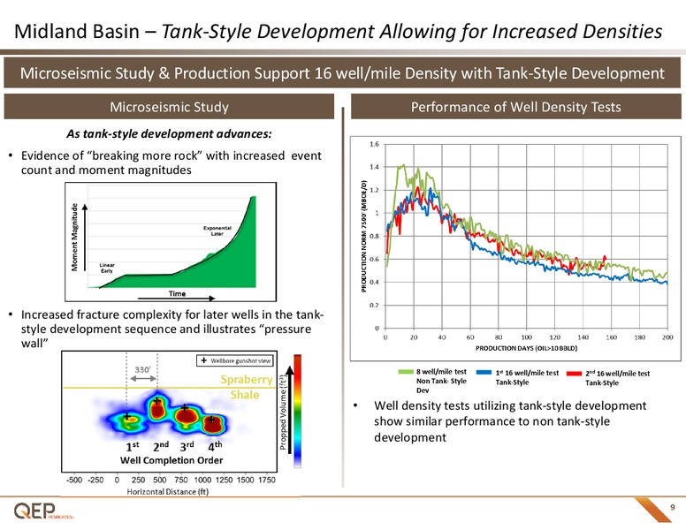This screenshot has height=530, width=686.
Task: Click the 'Exponential Later' chart label
Action: [x=217, y=231]
